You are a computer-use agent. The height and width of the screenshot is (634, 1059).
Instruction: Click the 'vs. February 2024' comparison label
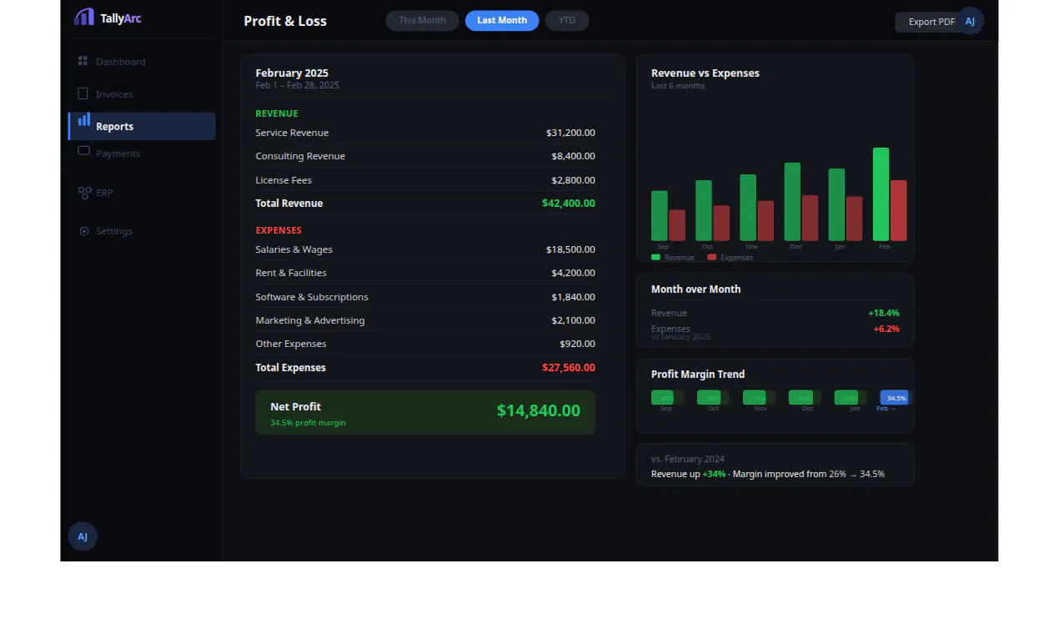pos(688,459)
